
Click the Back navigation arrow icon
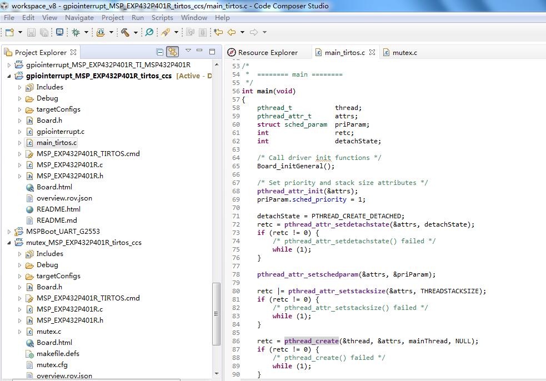coord(232,32)
